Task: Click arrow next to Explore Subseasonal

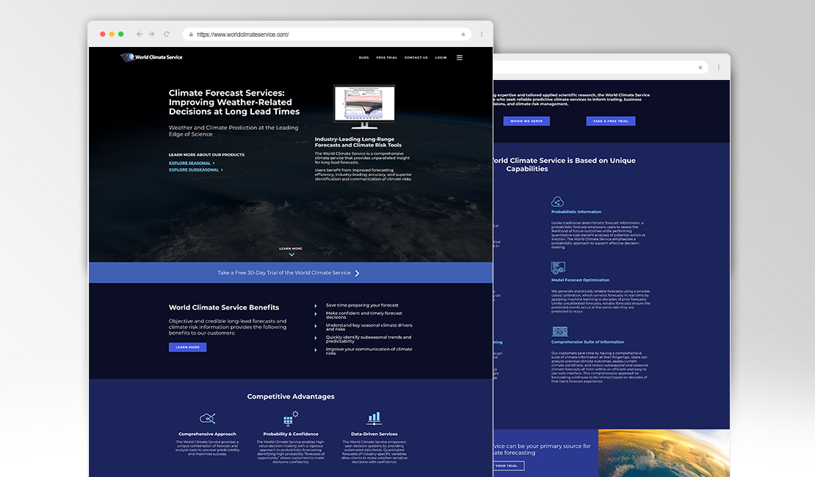Action: tap(222, 170)
